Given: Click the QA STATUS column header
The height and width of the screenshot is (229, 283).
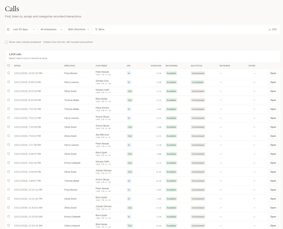Looking at the screenshot, I should (x=196, y=66).
